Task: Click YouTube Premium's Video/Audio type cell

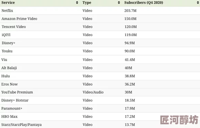Action: [93, 92]
